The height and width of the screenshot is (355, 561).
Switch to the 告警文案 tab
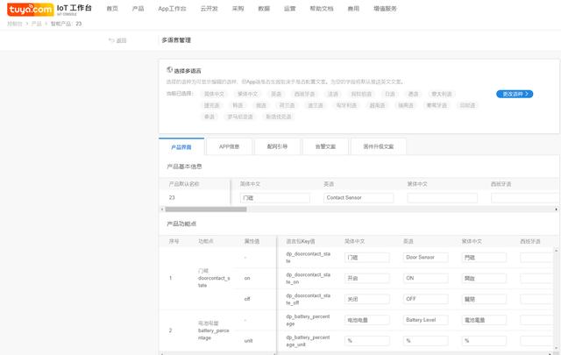point(325,146)
